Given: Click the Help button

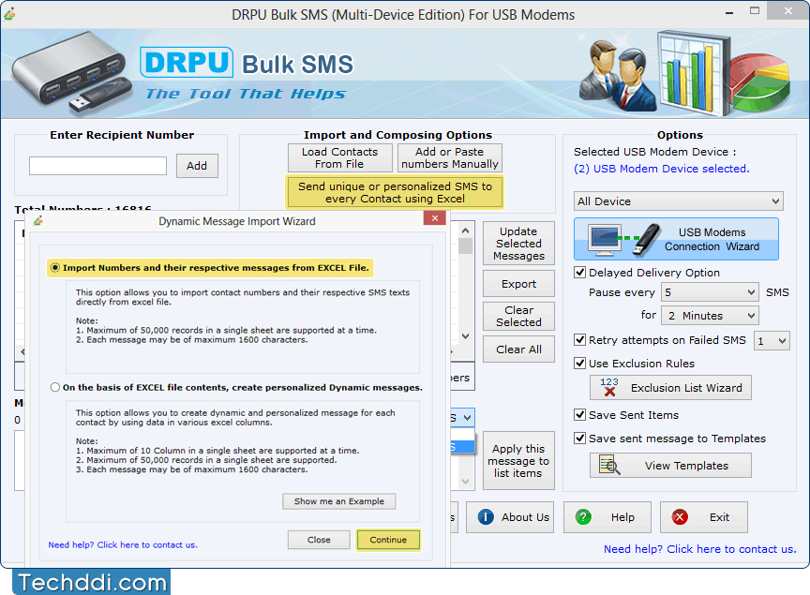Looking at the screenshot, I should (x=607, y=517).
